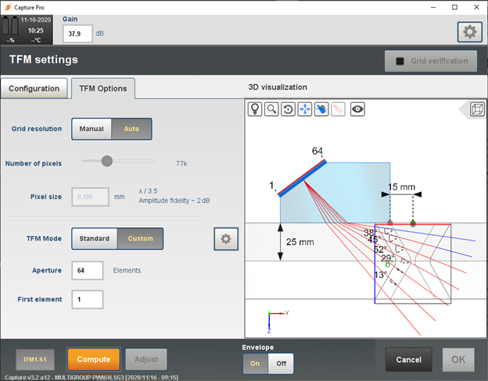488x381 pixels.
Task: Toggle the red beam display icon
Action: point(338,109)
